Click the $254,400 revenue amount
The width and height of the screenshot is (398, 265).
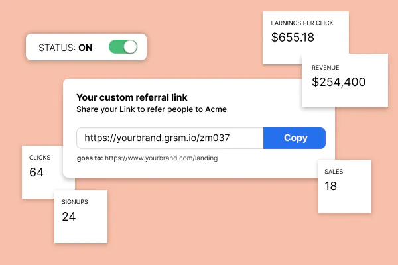point(338,82)
